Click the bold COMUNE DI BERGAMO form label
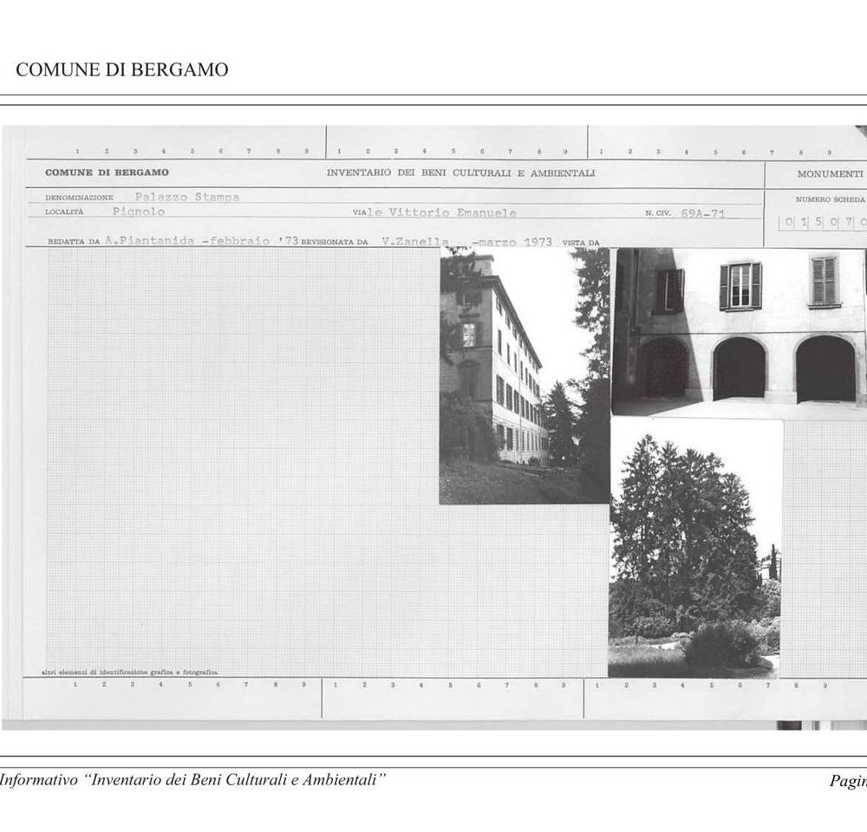Screen dimensions: 867x832 [108, 172]
